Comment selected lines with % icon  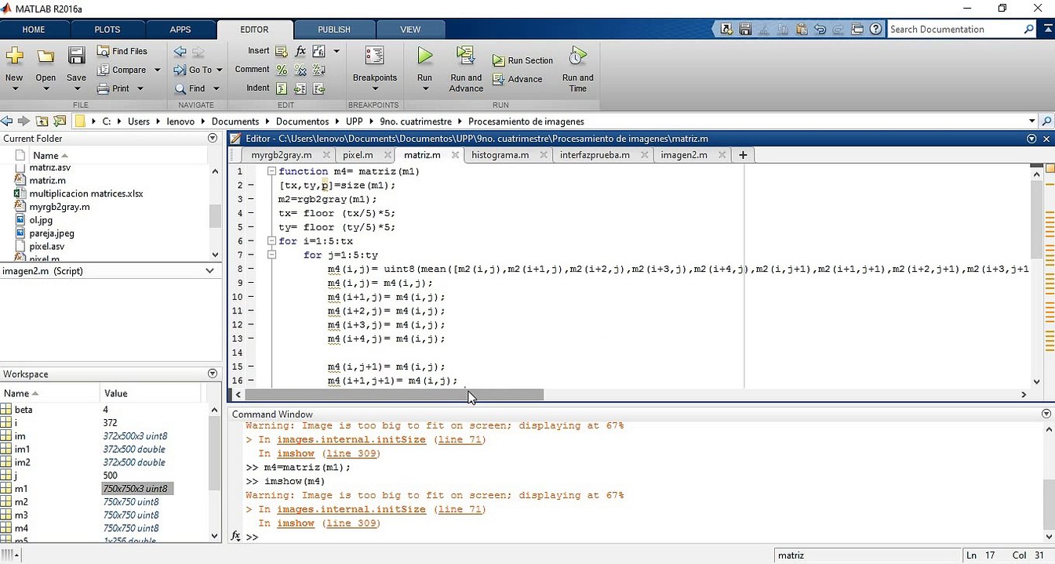[281, 70]
